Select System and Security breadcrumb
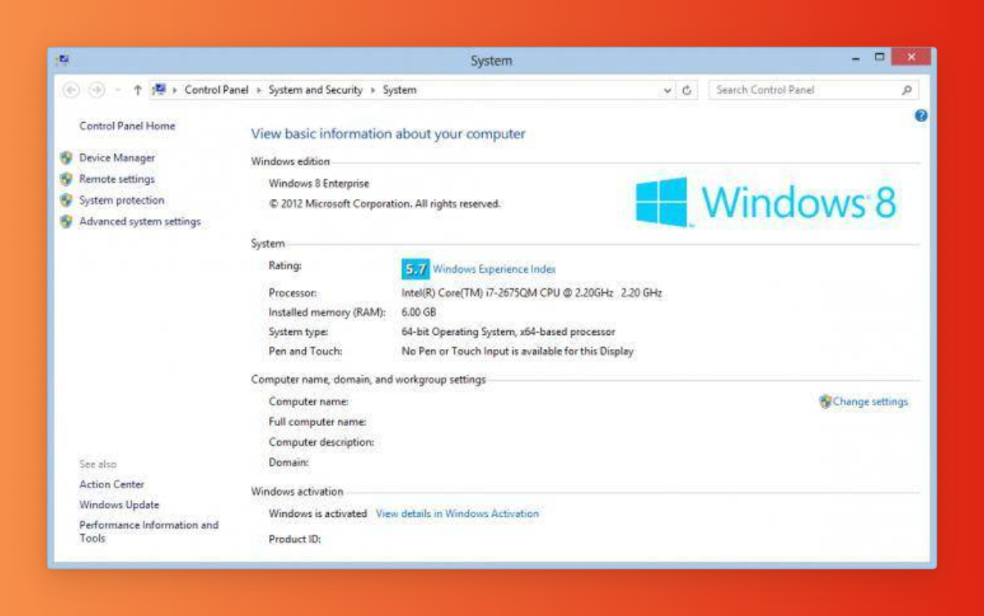Viewport: 984px width, 616px height. point(316,90)
